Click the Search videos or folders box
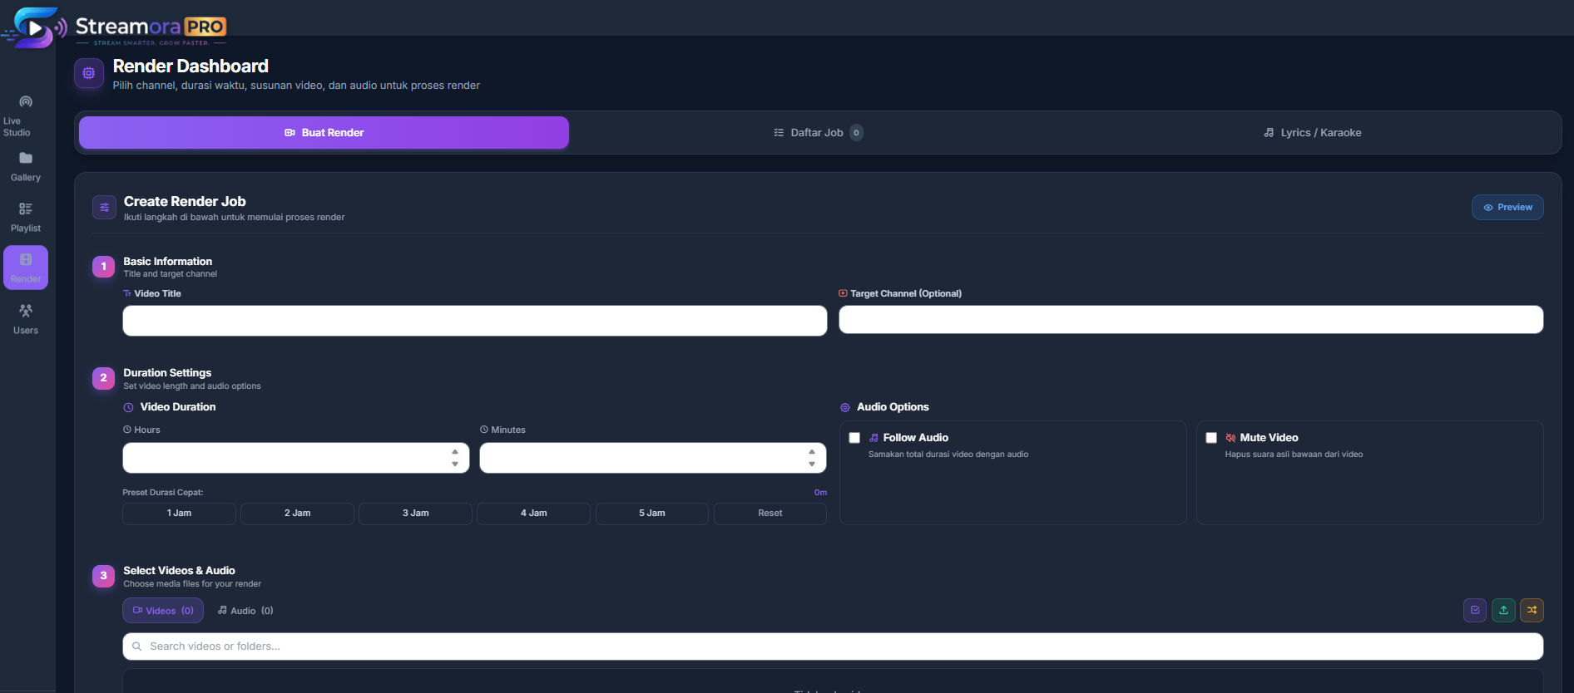 point(833,646)
